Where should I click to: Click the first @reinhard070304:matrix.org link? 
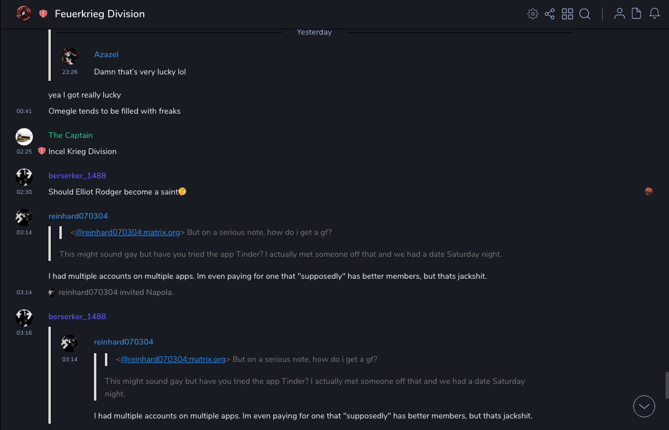click(127, 233)
